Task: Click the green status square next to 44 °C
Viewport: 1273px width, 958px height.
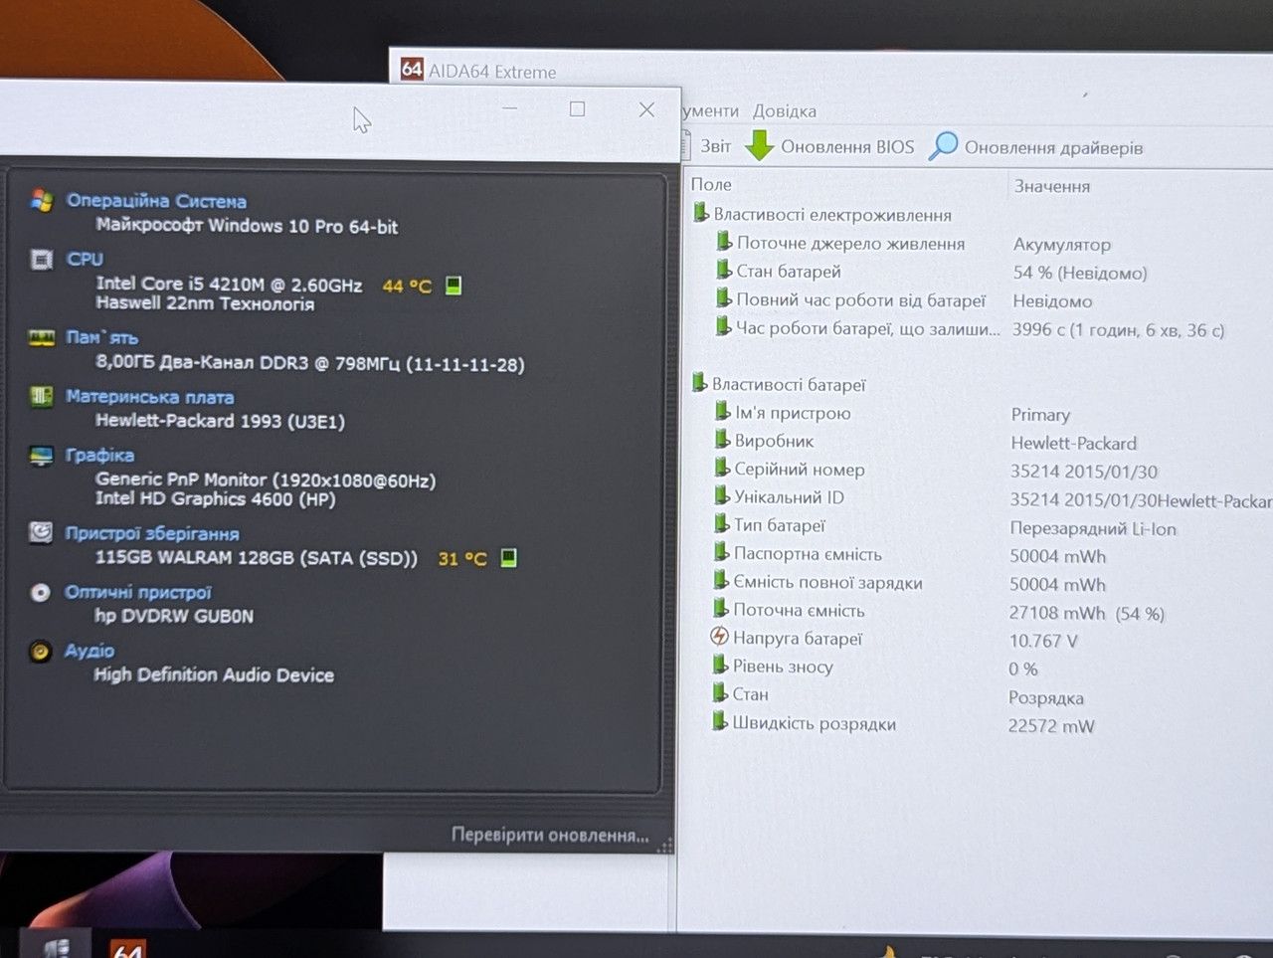Action: tap(454, 286)
